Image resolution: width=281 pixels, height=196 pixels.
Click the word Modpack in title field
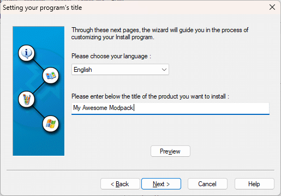tap(121, 108)
